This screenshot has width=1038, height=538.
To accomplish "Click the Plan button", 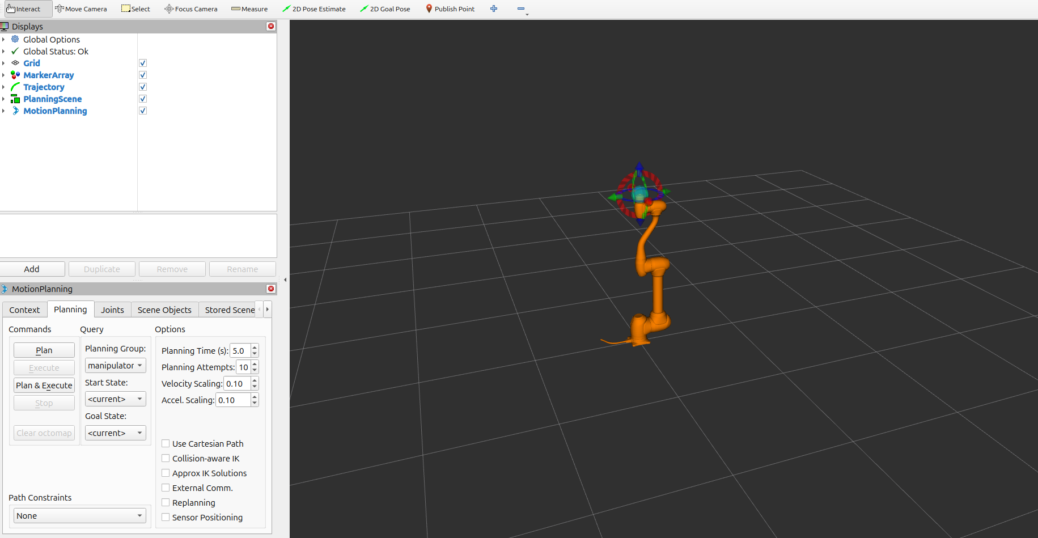I will (x=44, y=350).
